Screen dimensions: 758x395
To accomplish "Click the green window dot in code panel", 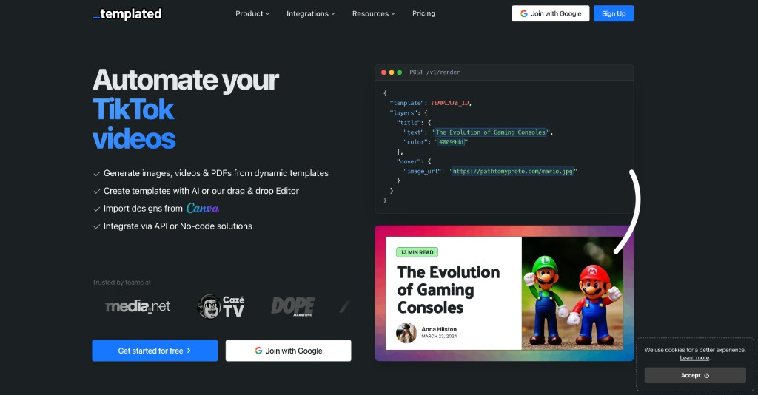I will 399,72.
